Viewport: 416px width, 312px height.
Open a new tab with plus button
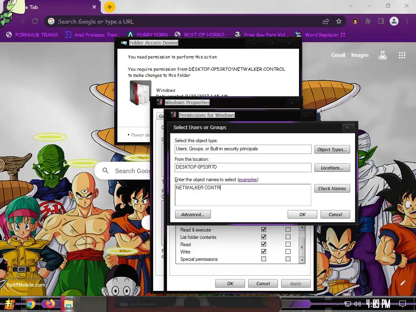point(110,7)
